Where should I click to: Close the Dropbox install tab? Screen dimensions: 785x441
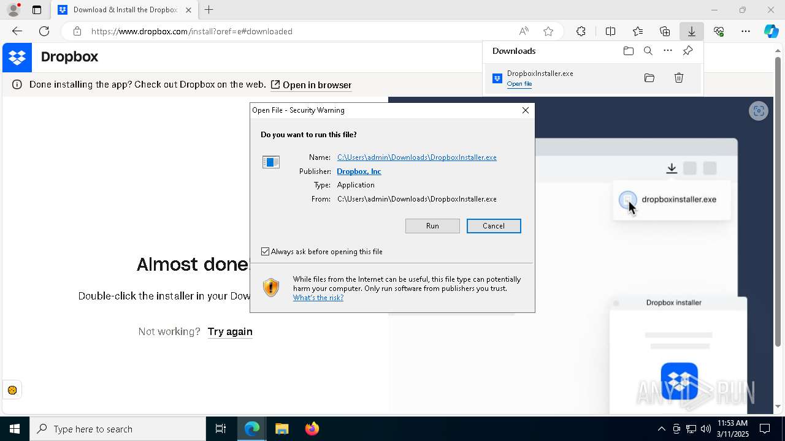pyautogui.click(x=188, y=10)
